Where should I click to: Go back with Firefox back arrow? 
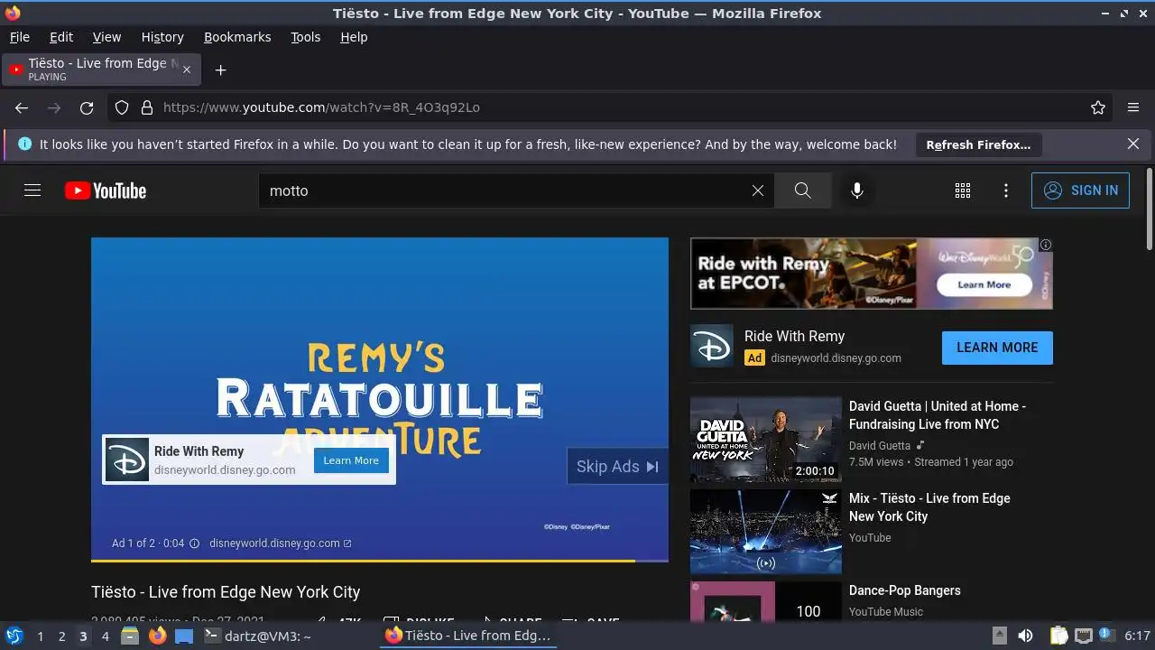pos(22,107)
